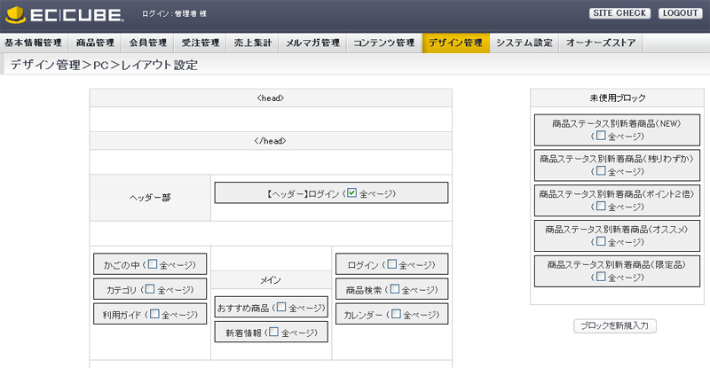710x368 pixels.
Task: Click the 未使用ブロック panel header
Action: pos(617,98)
